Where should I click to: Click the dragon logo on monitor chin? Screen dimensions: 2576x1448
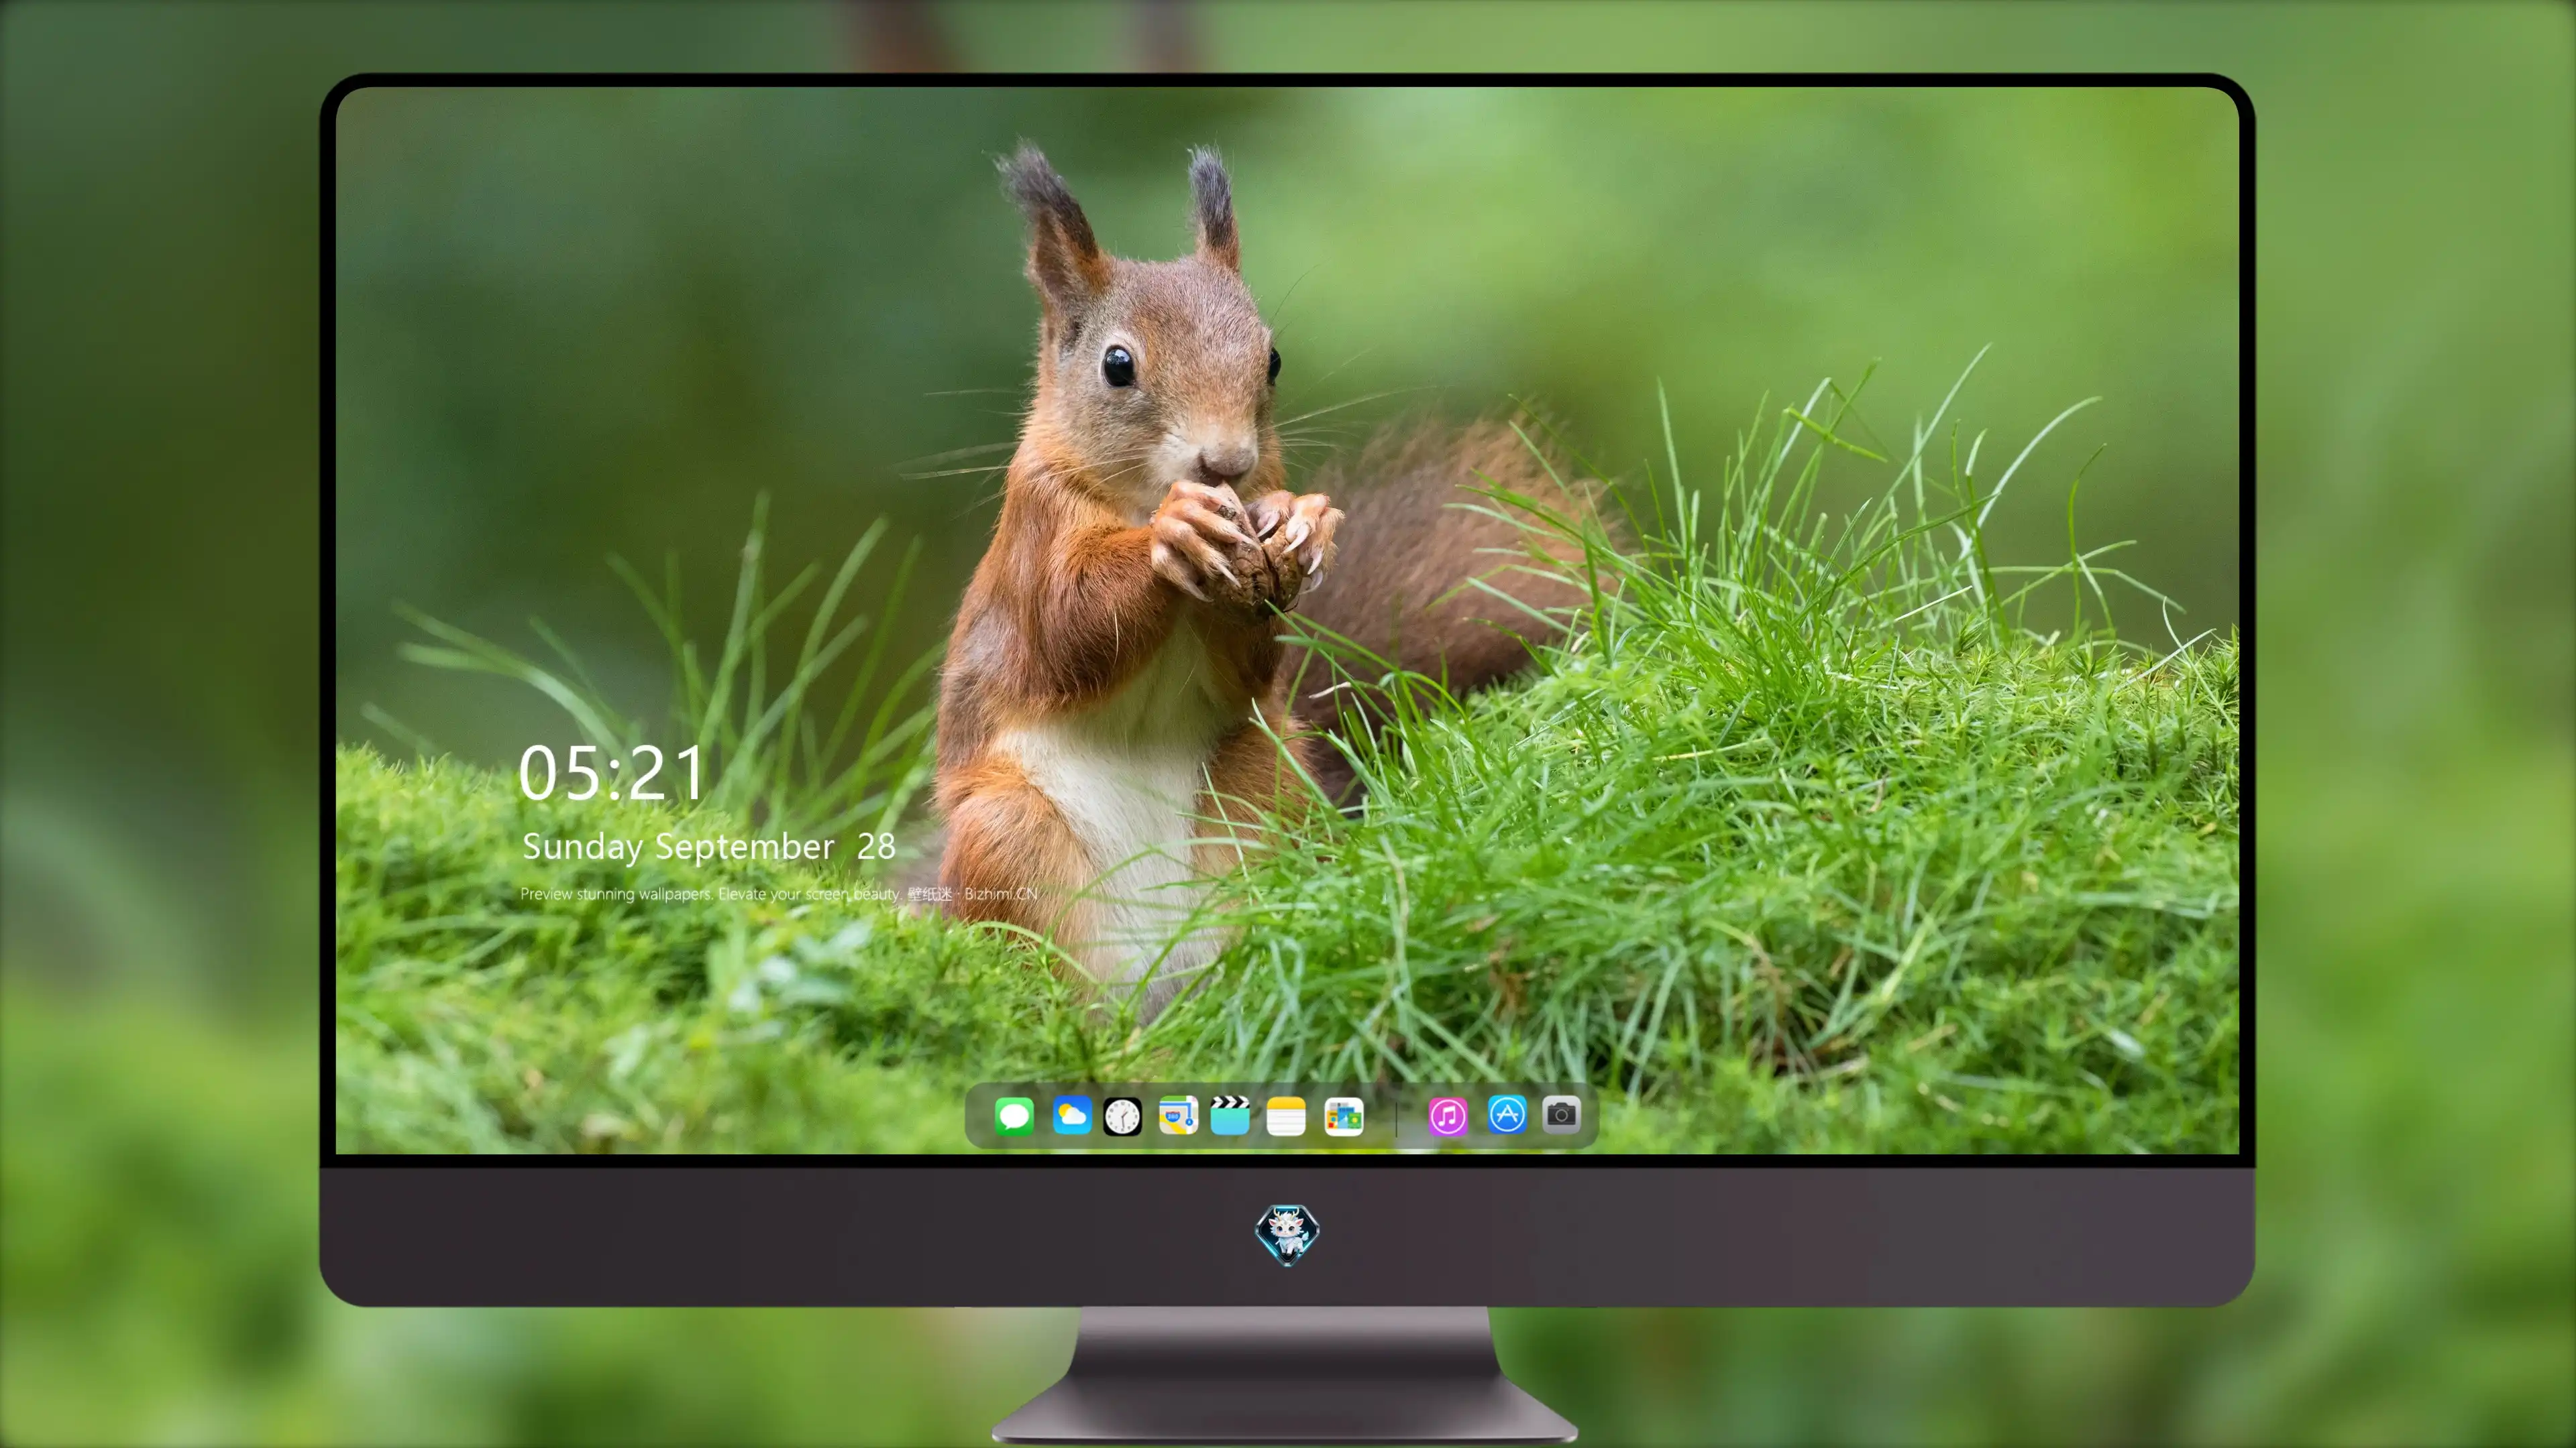point(1287,1234)
